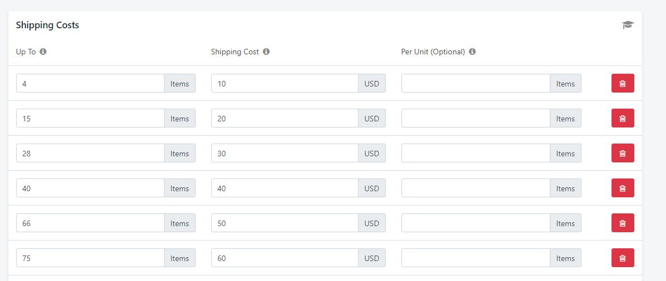Focus the Per Unit field for 75 items row
The height and width of the screenshot is (281, 666).
[475, 258]
